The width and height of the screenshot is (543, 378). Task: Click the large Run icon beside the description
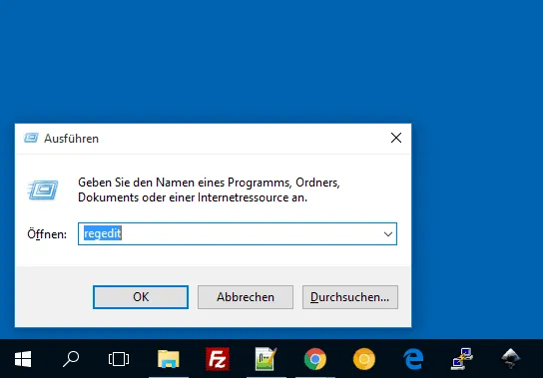pos(43,189)
